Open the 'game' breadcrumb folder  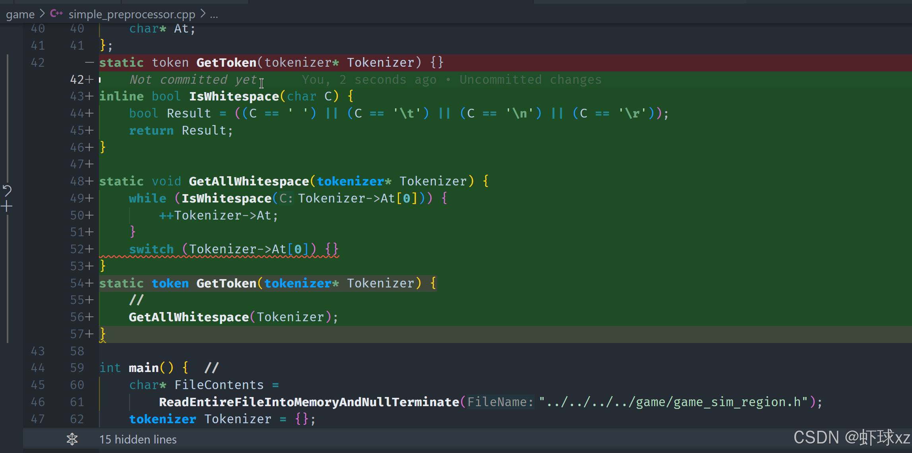pyautogui.click(x=20, y=14)
